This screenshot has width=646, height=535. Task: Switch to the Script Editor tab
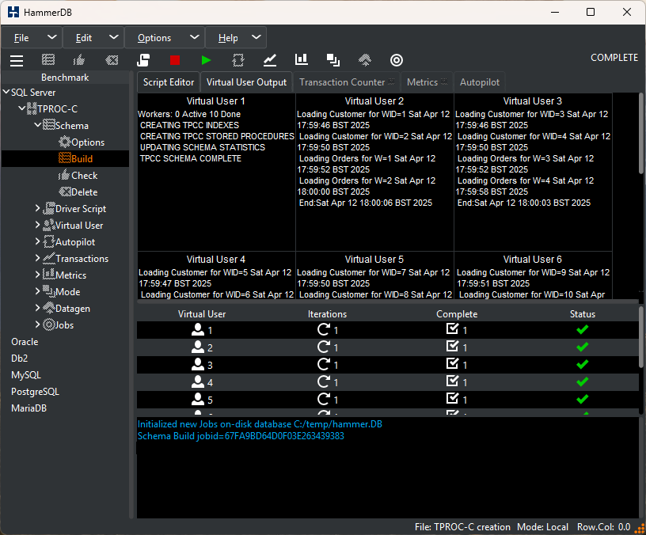[x=169, y=82]
